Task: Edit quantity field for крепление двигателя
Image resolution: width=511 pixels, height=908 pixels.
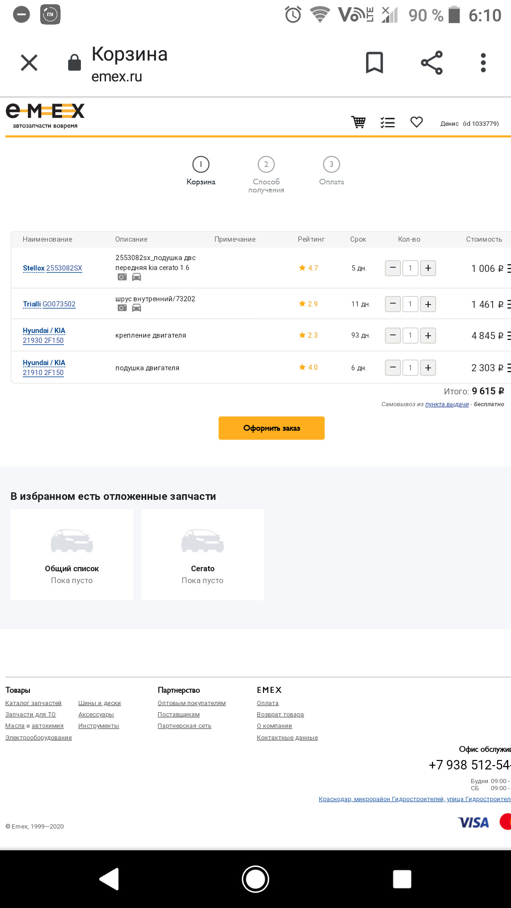Action: [x=410, y=335]
